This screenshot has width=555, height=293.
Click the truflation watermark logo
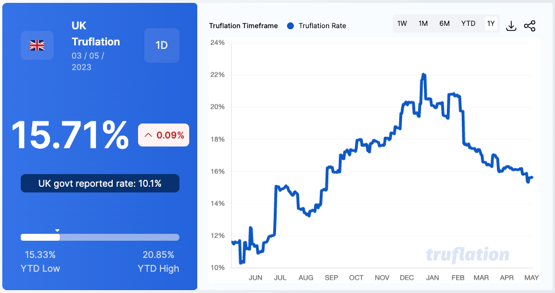click(467, 255)
